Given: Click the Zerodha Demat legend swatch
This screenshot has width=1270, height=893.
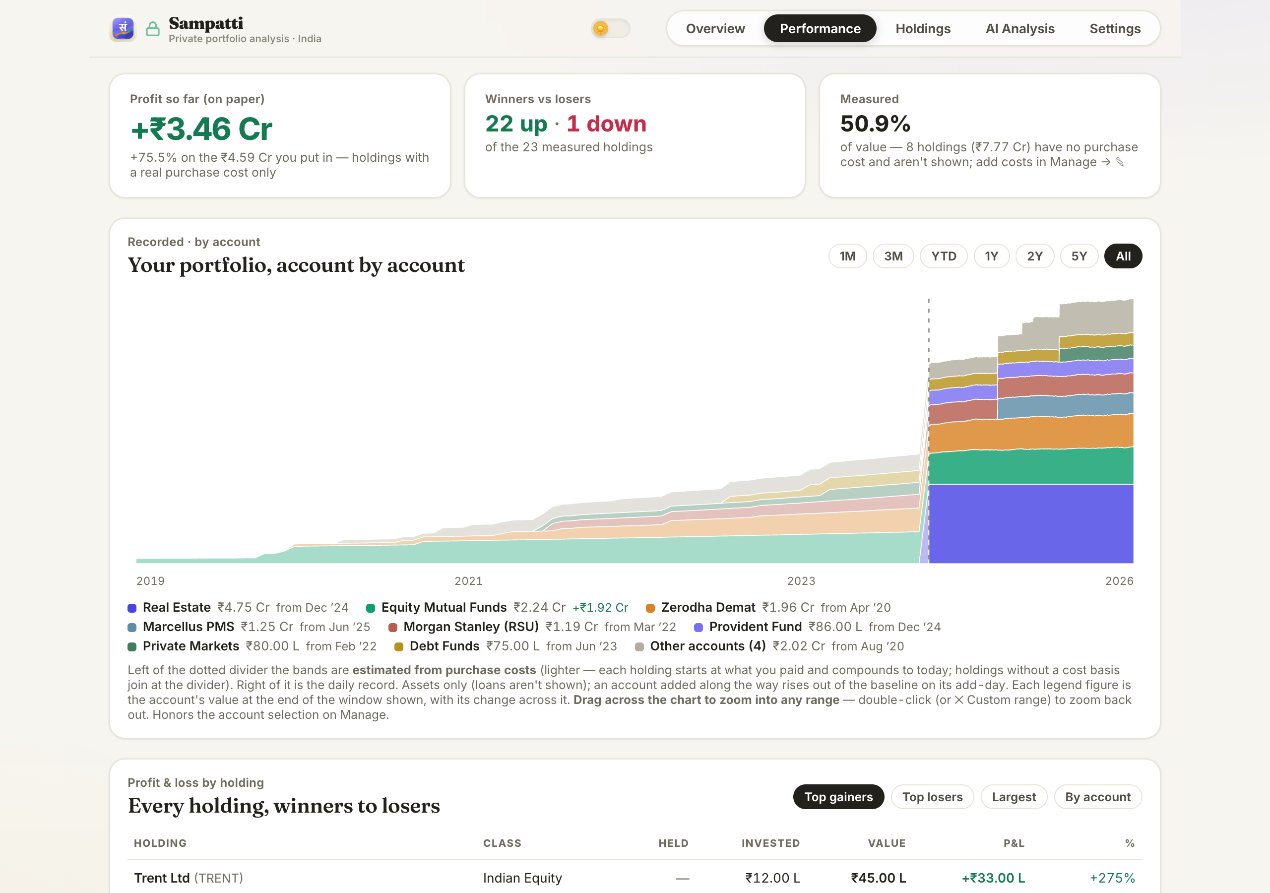Looking at the screenshot, I should point(650,608).
